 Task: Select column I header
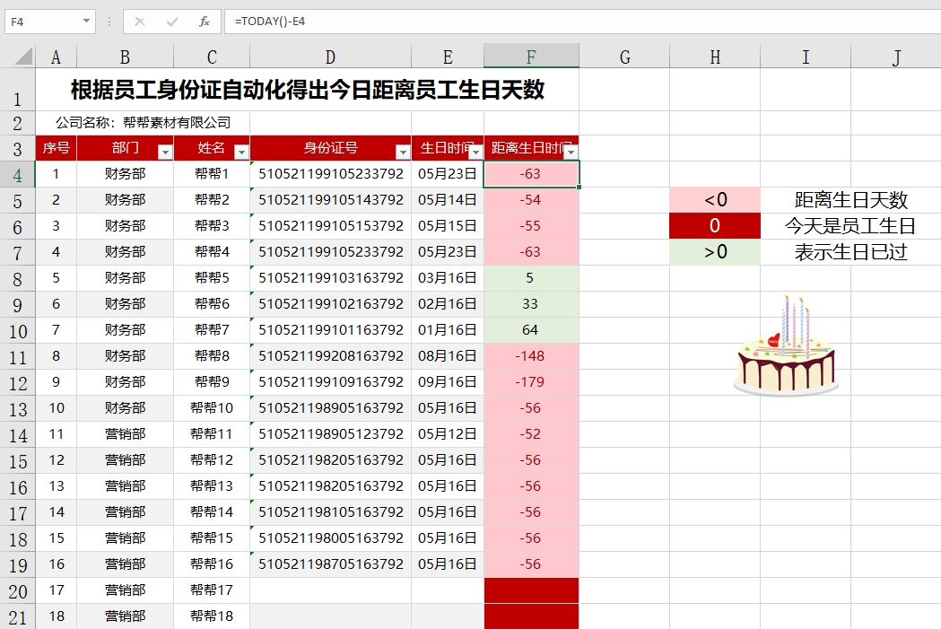[x=806, y=57]
